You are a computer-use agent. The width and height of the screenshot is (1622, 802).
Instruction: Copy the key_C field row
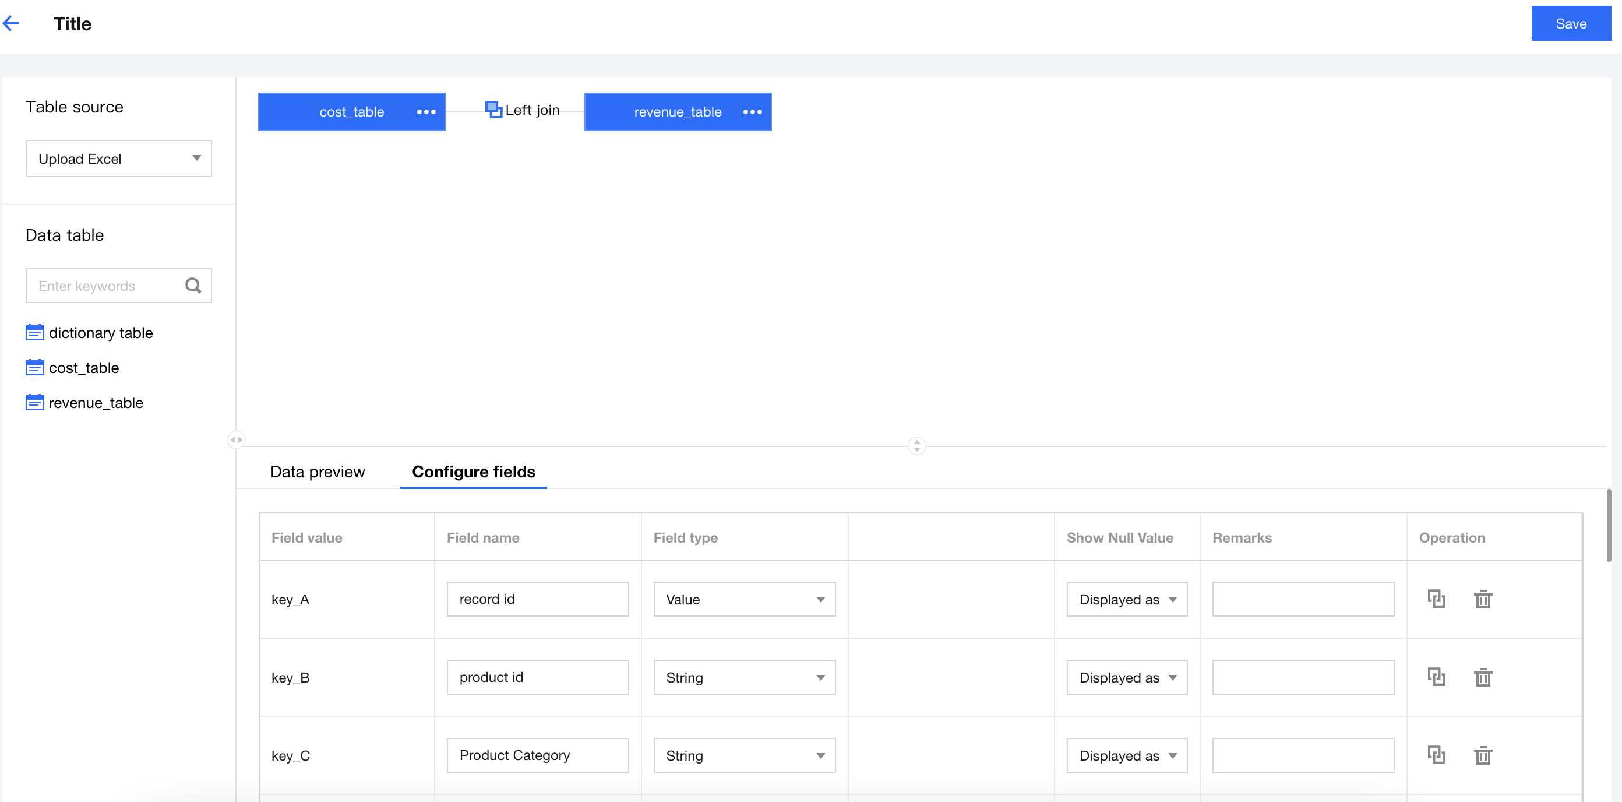pos(1436,755)
